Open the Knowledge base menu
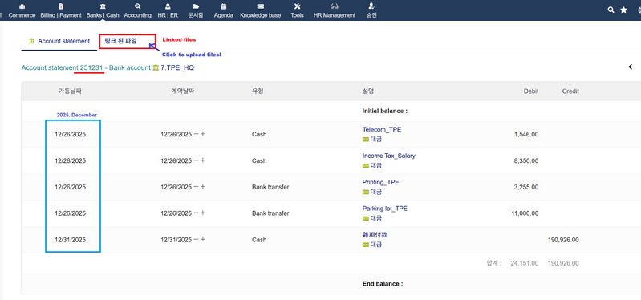 pyautogui.click(x=261, y=10)
